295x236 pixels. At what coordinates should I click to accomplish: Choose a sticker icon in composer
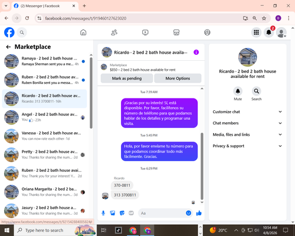122,213
